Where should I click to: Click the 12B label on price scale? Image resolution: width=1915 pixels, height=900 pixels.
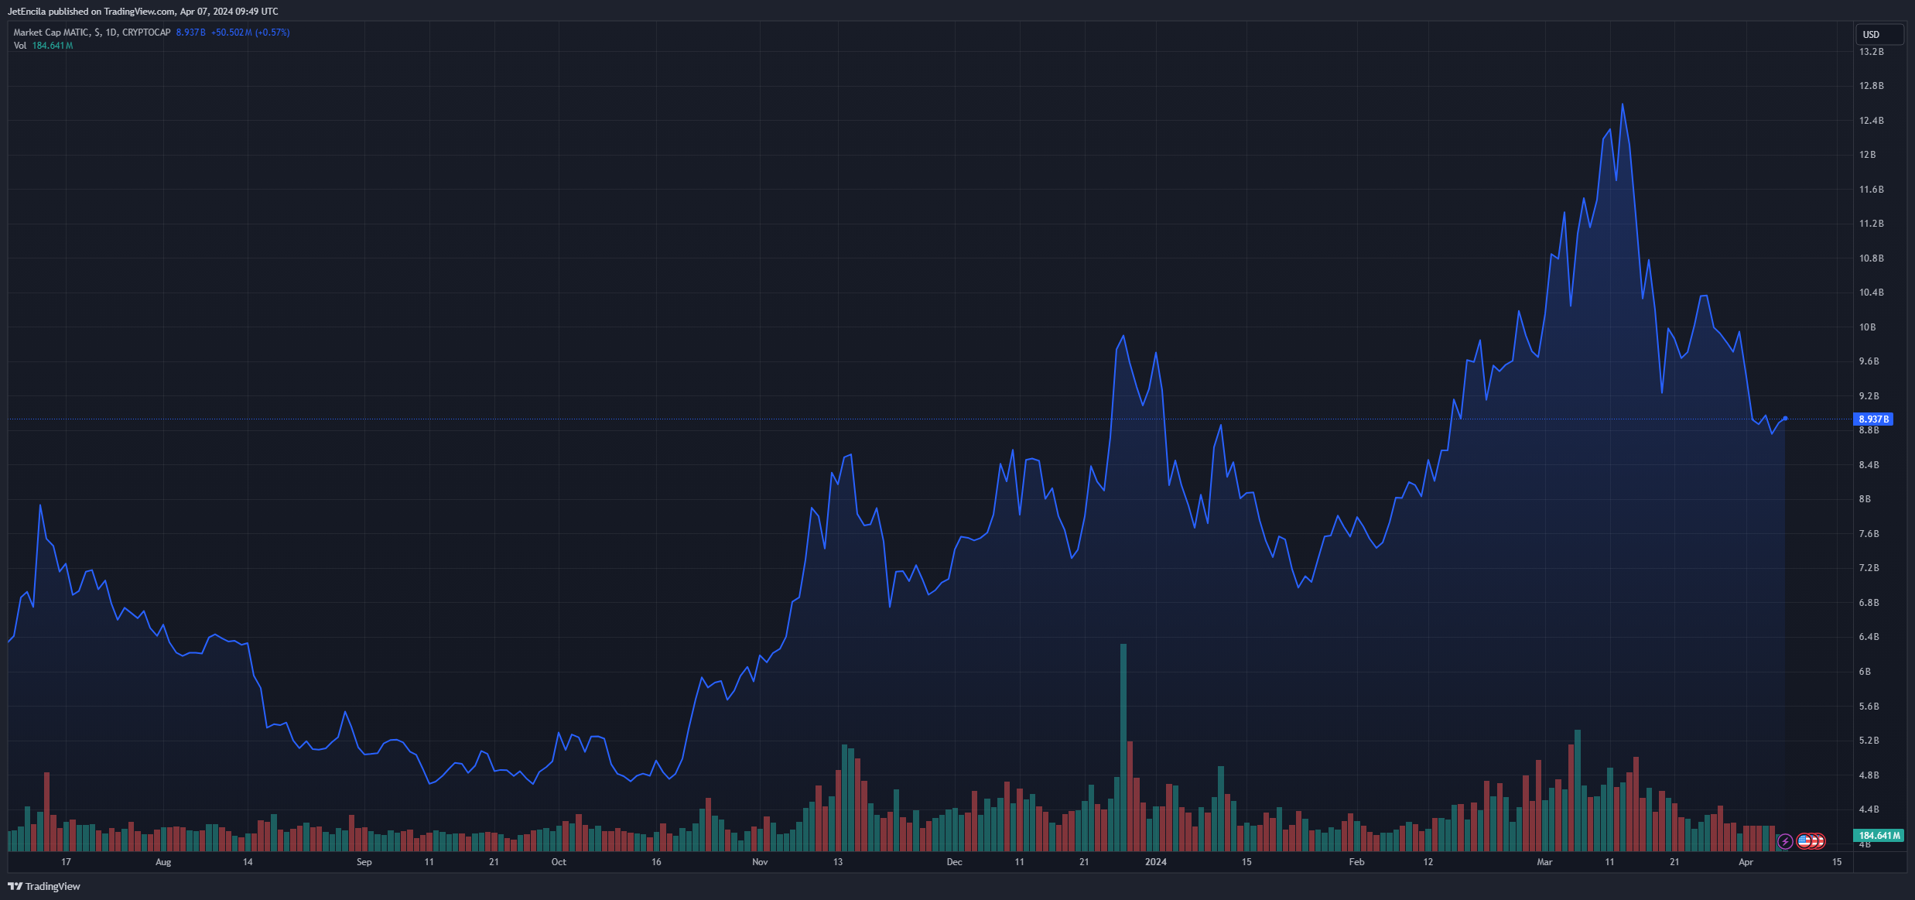tap(1867, 155)
